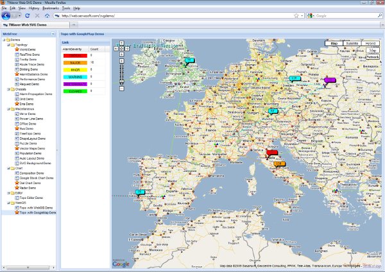Screen dimensions: 385x272
Task: Open the Google Stock Chart Demo item
Action: (37, 178)
